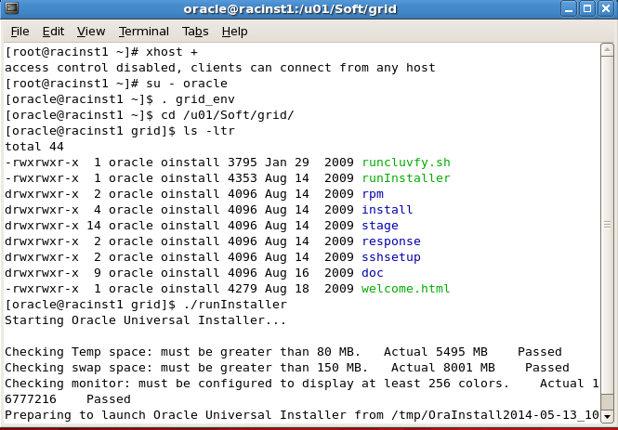The image size is (618, 430).
Task: Click the install directory name
Action: pyautogui.click(x=387, y=210)
